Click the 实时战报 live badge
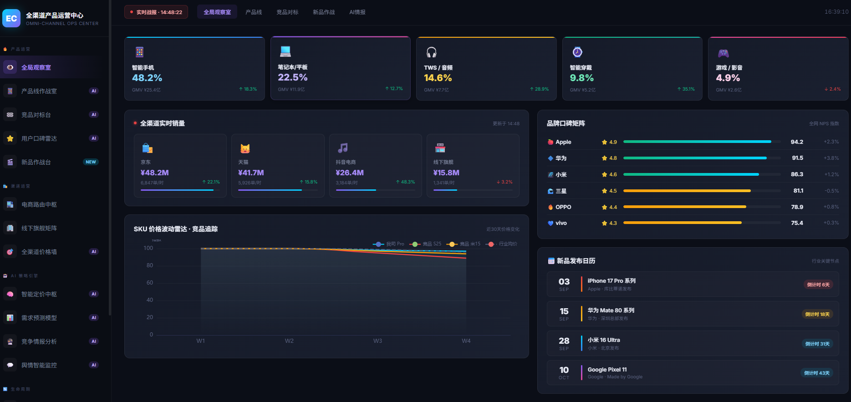Image resolution: width=851 pixels, height=402 pixels. (x=156, y=12)
